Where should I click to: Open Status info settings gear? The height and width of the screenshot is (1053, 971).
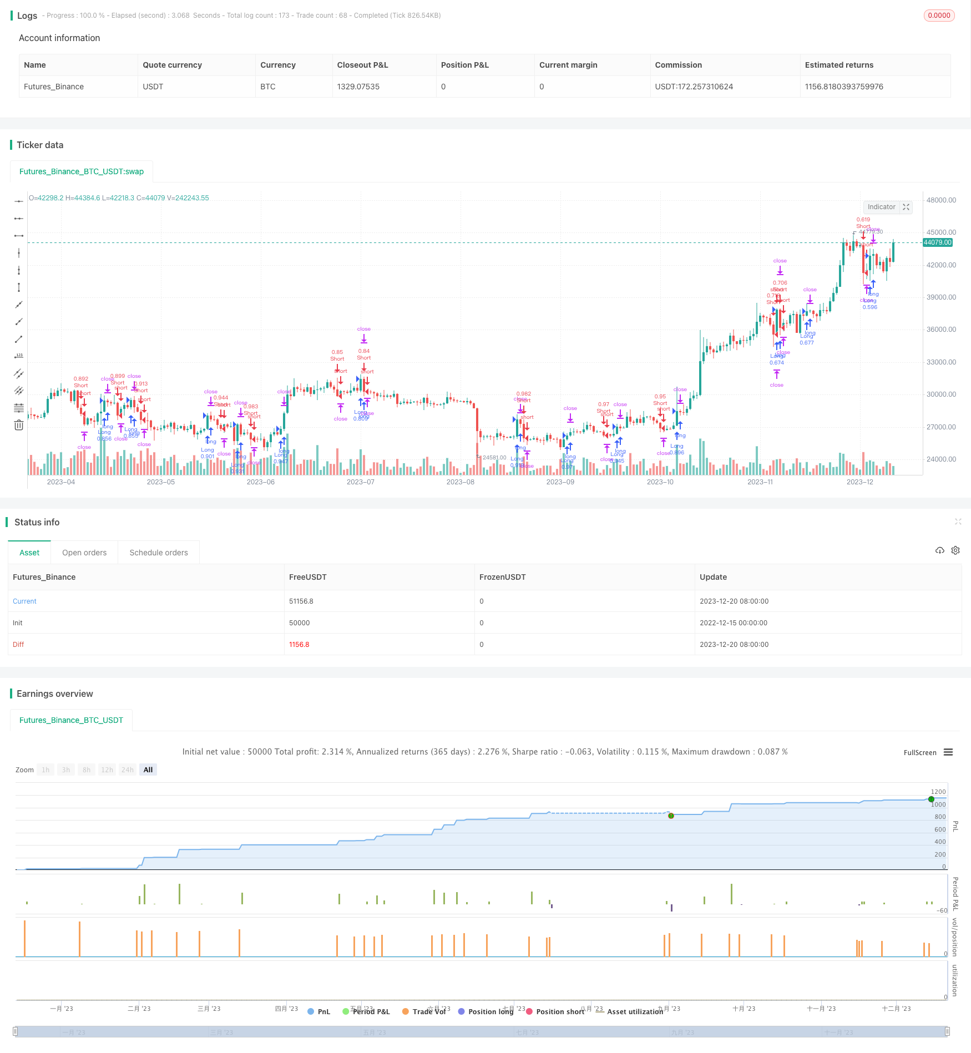(955, 550)
